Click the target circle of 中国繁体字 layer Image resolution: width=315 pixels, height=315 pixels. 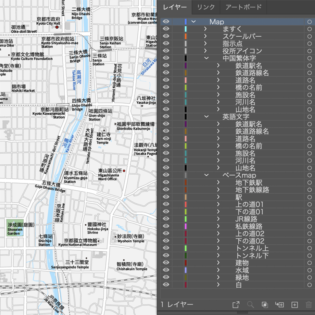(x=310, y=58)
